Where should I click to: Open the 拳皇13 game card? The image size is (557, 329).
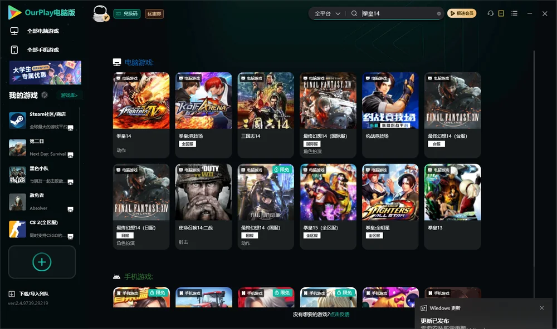pyautogui.click(x=452, y=207)
